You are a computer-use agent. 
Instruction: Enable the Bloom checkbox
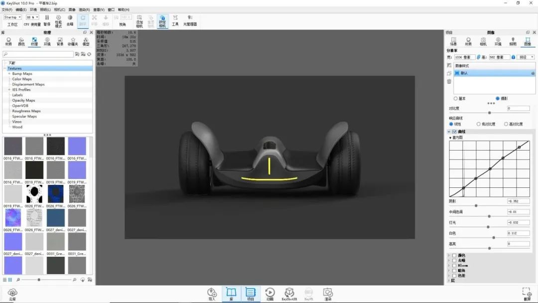pos(454,266)
